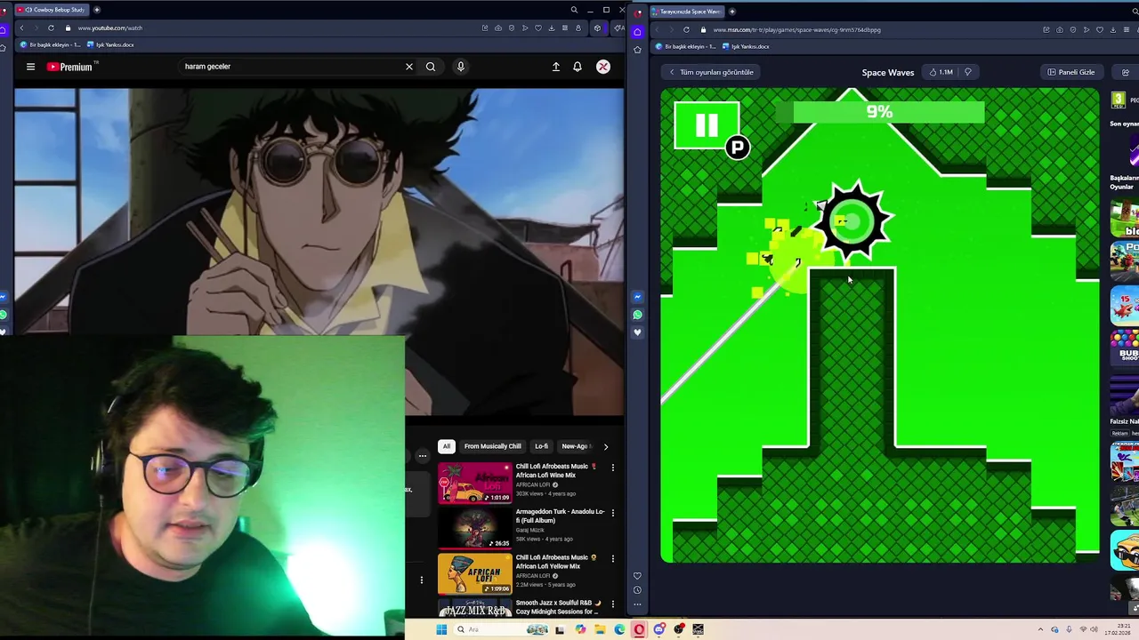Open new tab in the MSN window
1139x640 pixels.
point(732,12)
